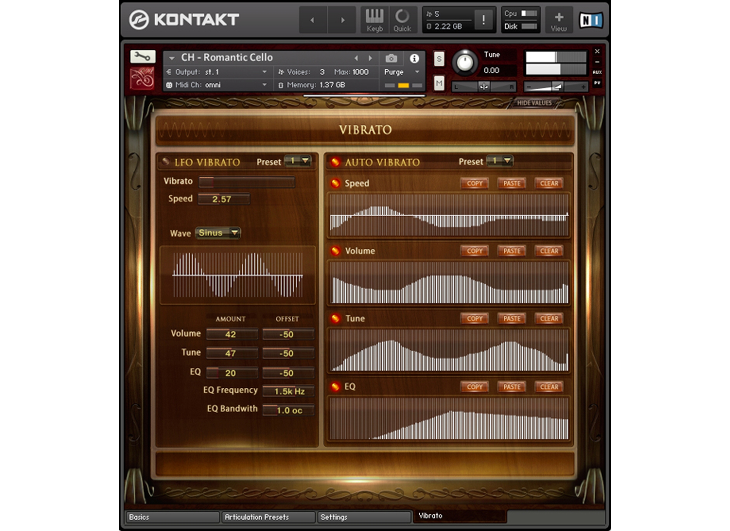730x531 pixels.
Task: Click the red ornamental instrument icon
Action: tap(142, 79)
